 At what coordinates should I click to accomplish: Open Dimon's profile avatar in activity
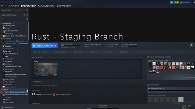pos(34,94)
